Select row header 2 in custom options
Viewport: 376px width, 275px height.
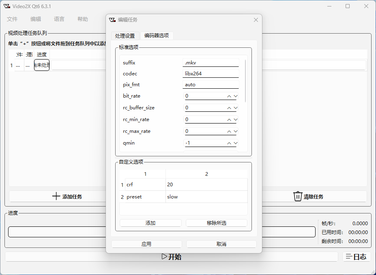[x=122, y=197]
